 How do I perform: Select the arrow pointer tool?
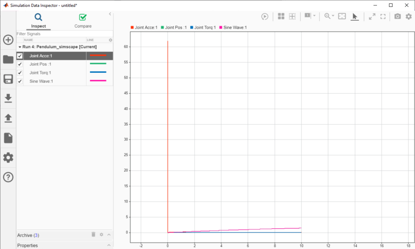(x=355, y=16)
